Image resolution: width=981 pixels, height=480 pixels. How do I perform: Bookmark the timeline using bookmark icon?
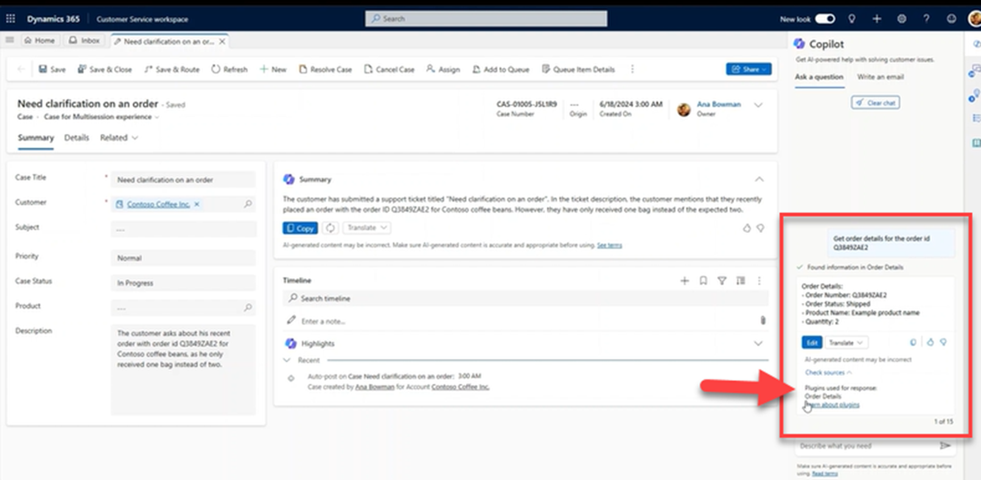[703, 280]
